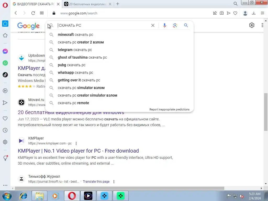Open sidebar settings gear
The image size is (268, 201).
[x=5, y=142]
